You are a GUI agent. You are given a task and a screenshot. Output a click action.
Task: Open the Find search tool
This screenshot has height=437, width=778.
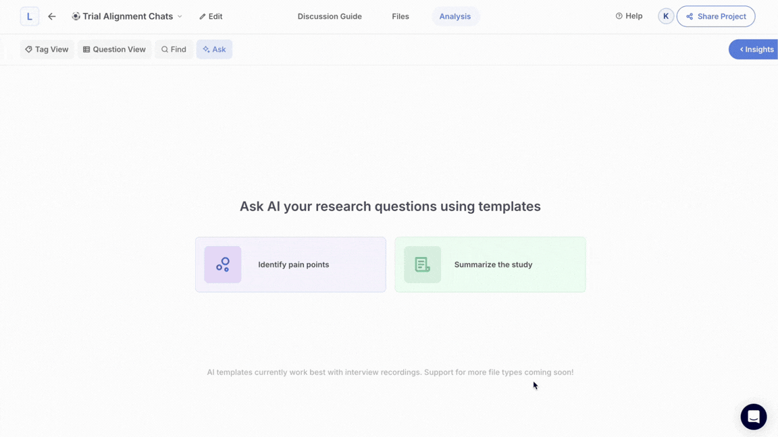point(174,49)
